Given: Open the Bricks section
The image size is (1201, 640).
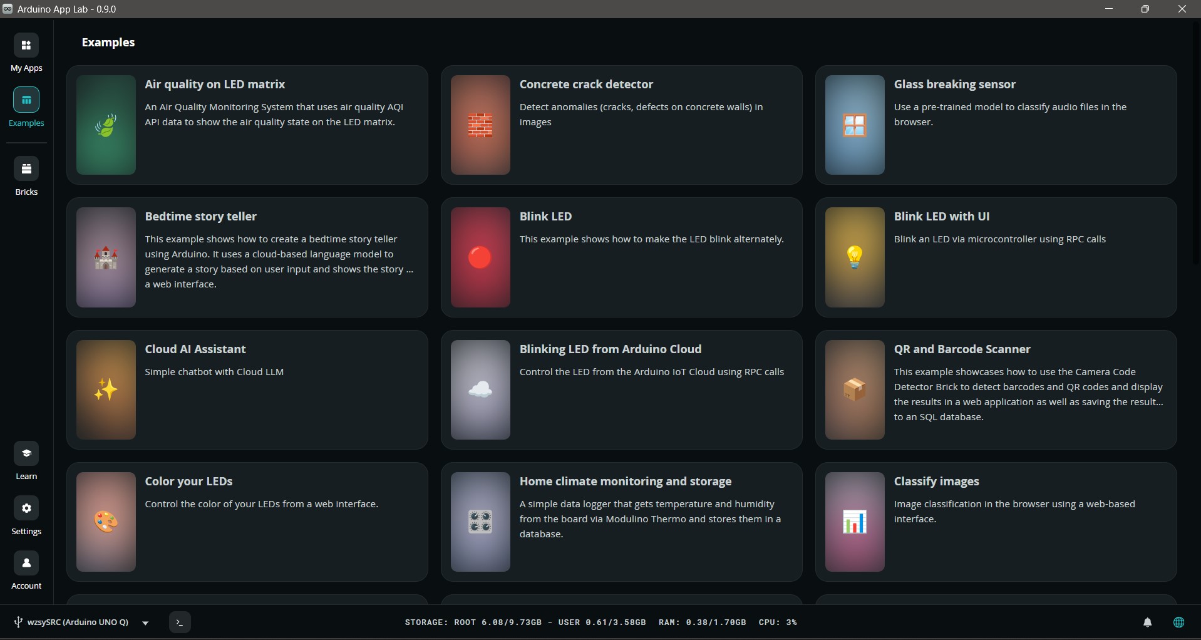Looking at the screenshot, I should (x=26, y=177).
